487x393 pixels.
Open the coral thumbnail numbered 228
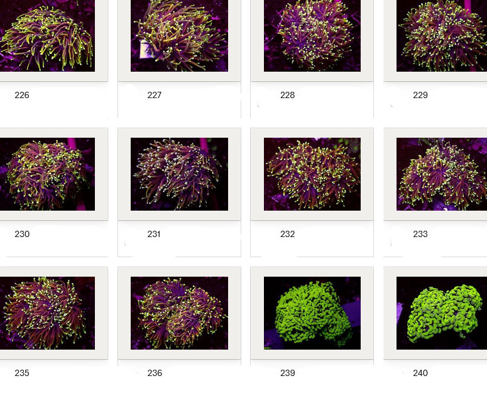(x=312, y=36)
